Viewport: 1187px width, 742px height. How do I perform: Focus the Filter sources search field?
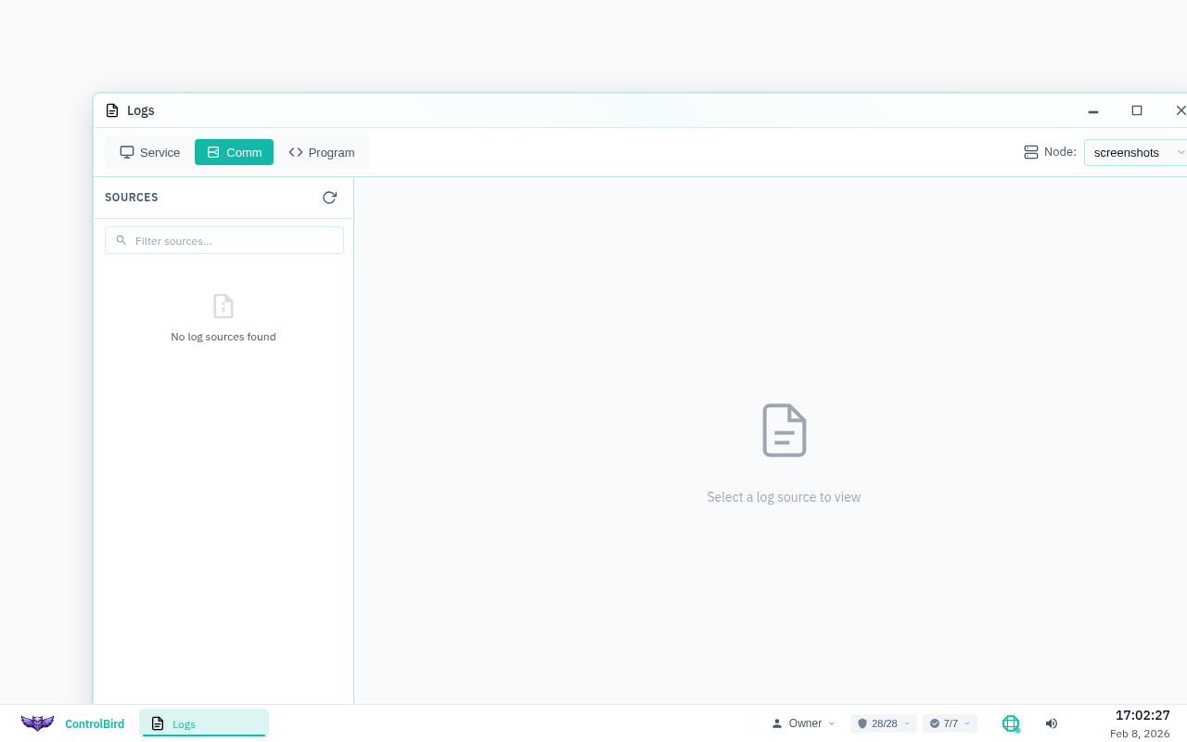tap(224, 240)
